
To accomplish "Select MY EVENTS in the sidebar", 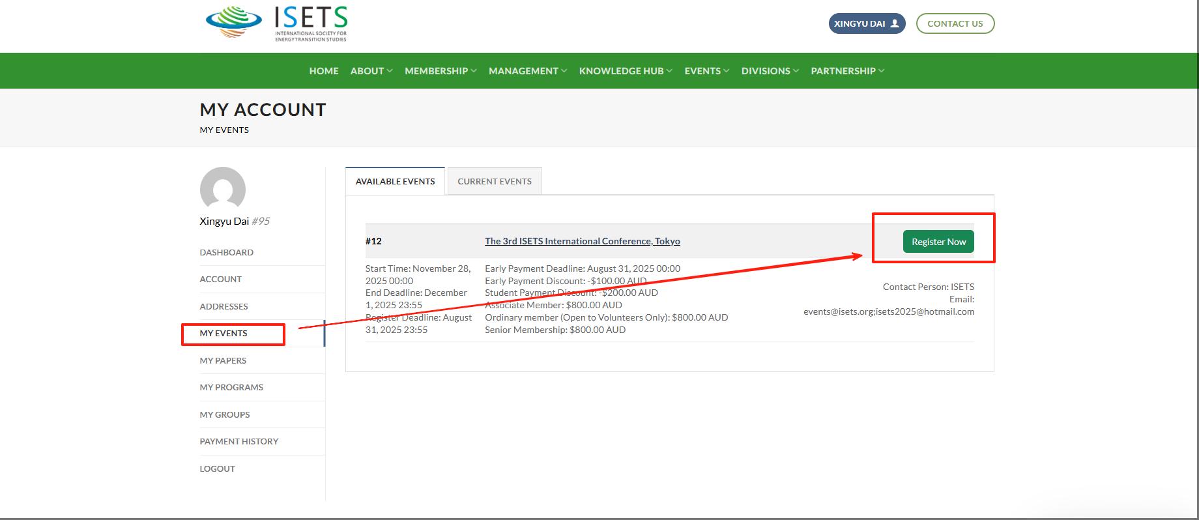I will pos(224,333).
